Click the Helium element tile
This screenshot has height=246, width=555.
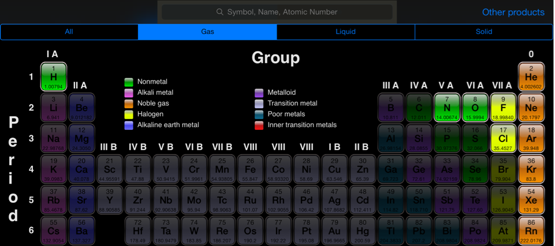(531, 77)
